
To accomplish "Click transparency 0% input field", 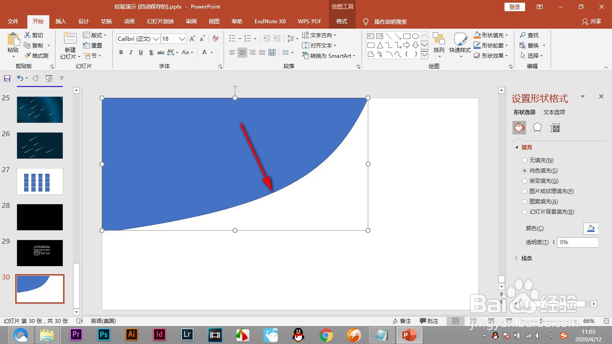I will point(577,242).
